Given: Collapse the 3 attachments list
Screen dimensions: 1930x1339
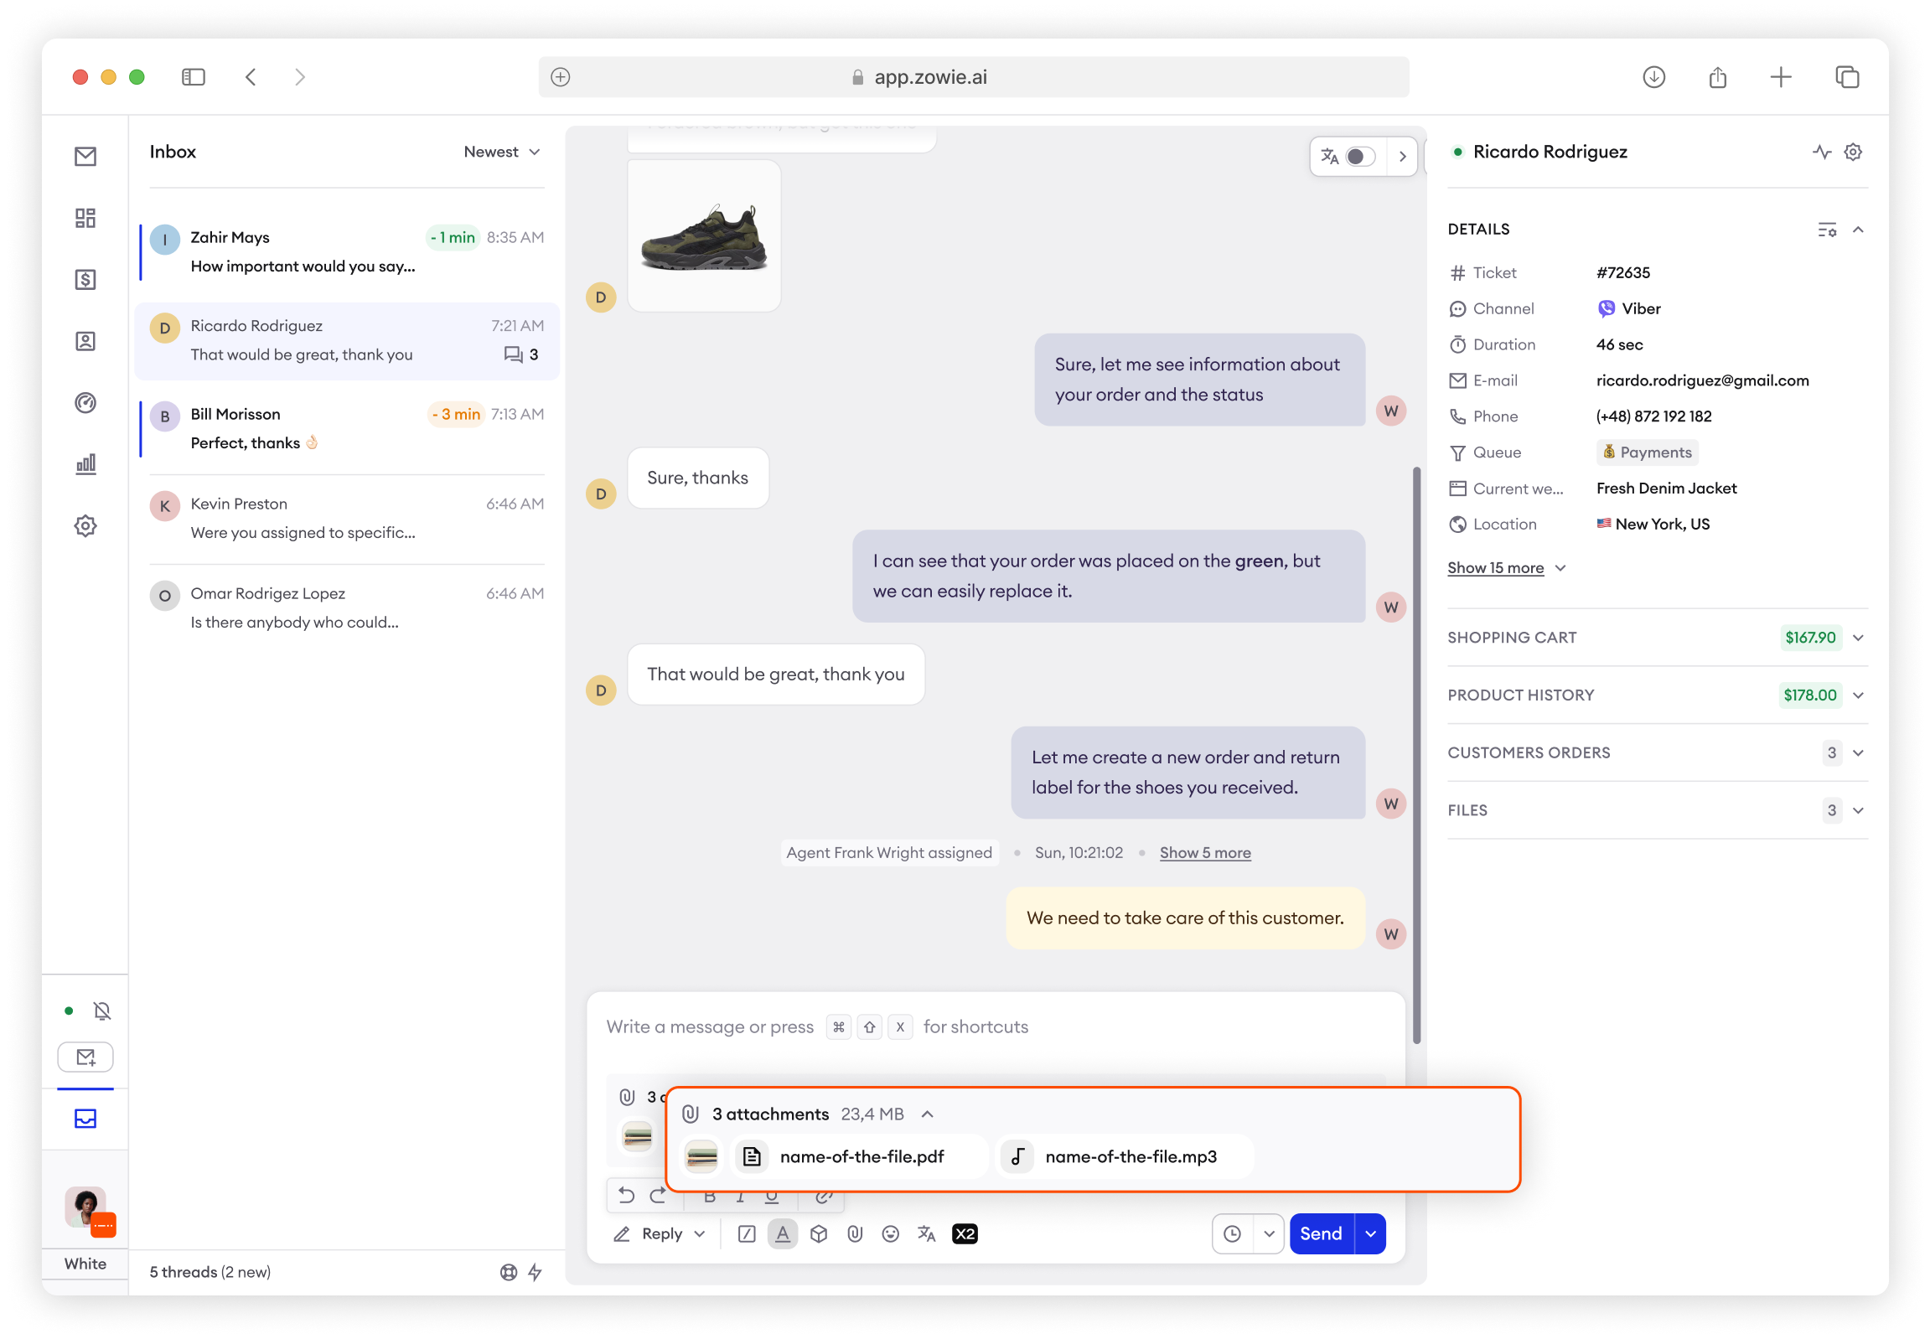Looking at the screenshot, I should point(927,1114).
